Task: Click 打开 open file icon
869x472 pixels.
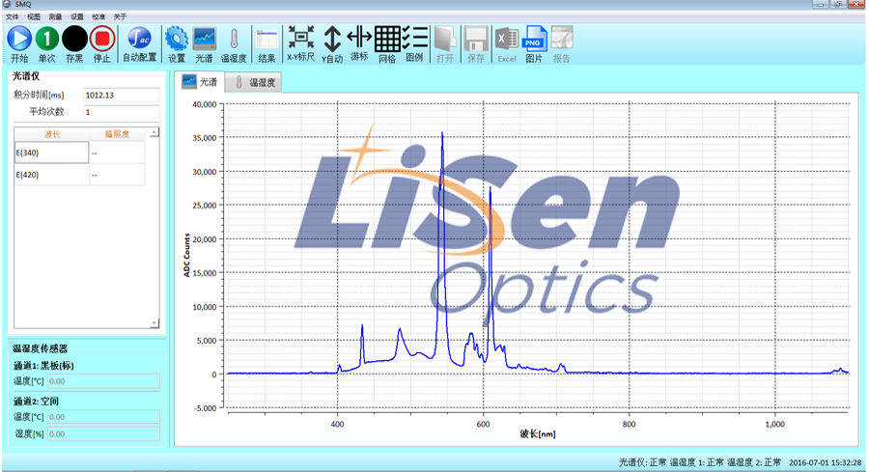Action: click(445, 39)
